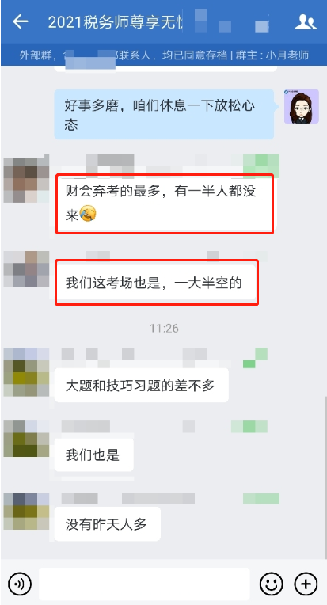Tap the voice input icon
The height and width of the screenshot is (605, 327).
tap(19, 584)
